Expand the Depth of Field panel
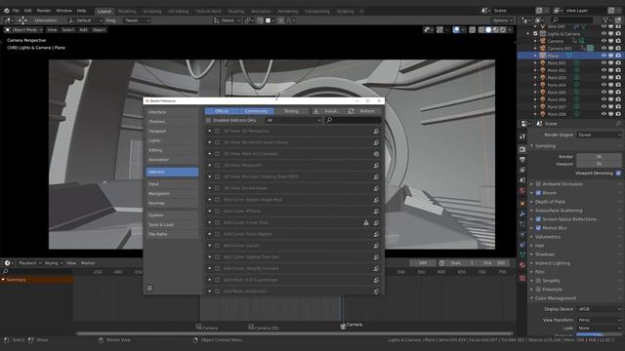Image resolution: width=625 pixels, height=351 pixels. 531,202
